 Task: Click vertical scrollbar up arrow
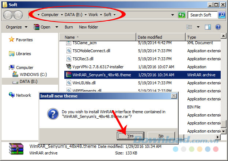click(x=223, y=36)
